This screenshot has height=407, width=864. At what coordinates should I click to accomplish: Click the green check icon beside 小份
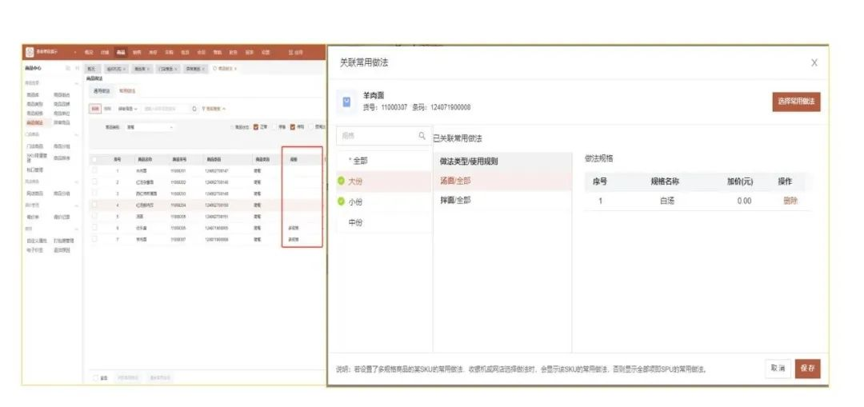(342, 202)
